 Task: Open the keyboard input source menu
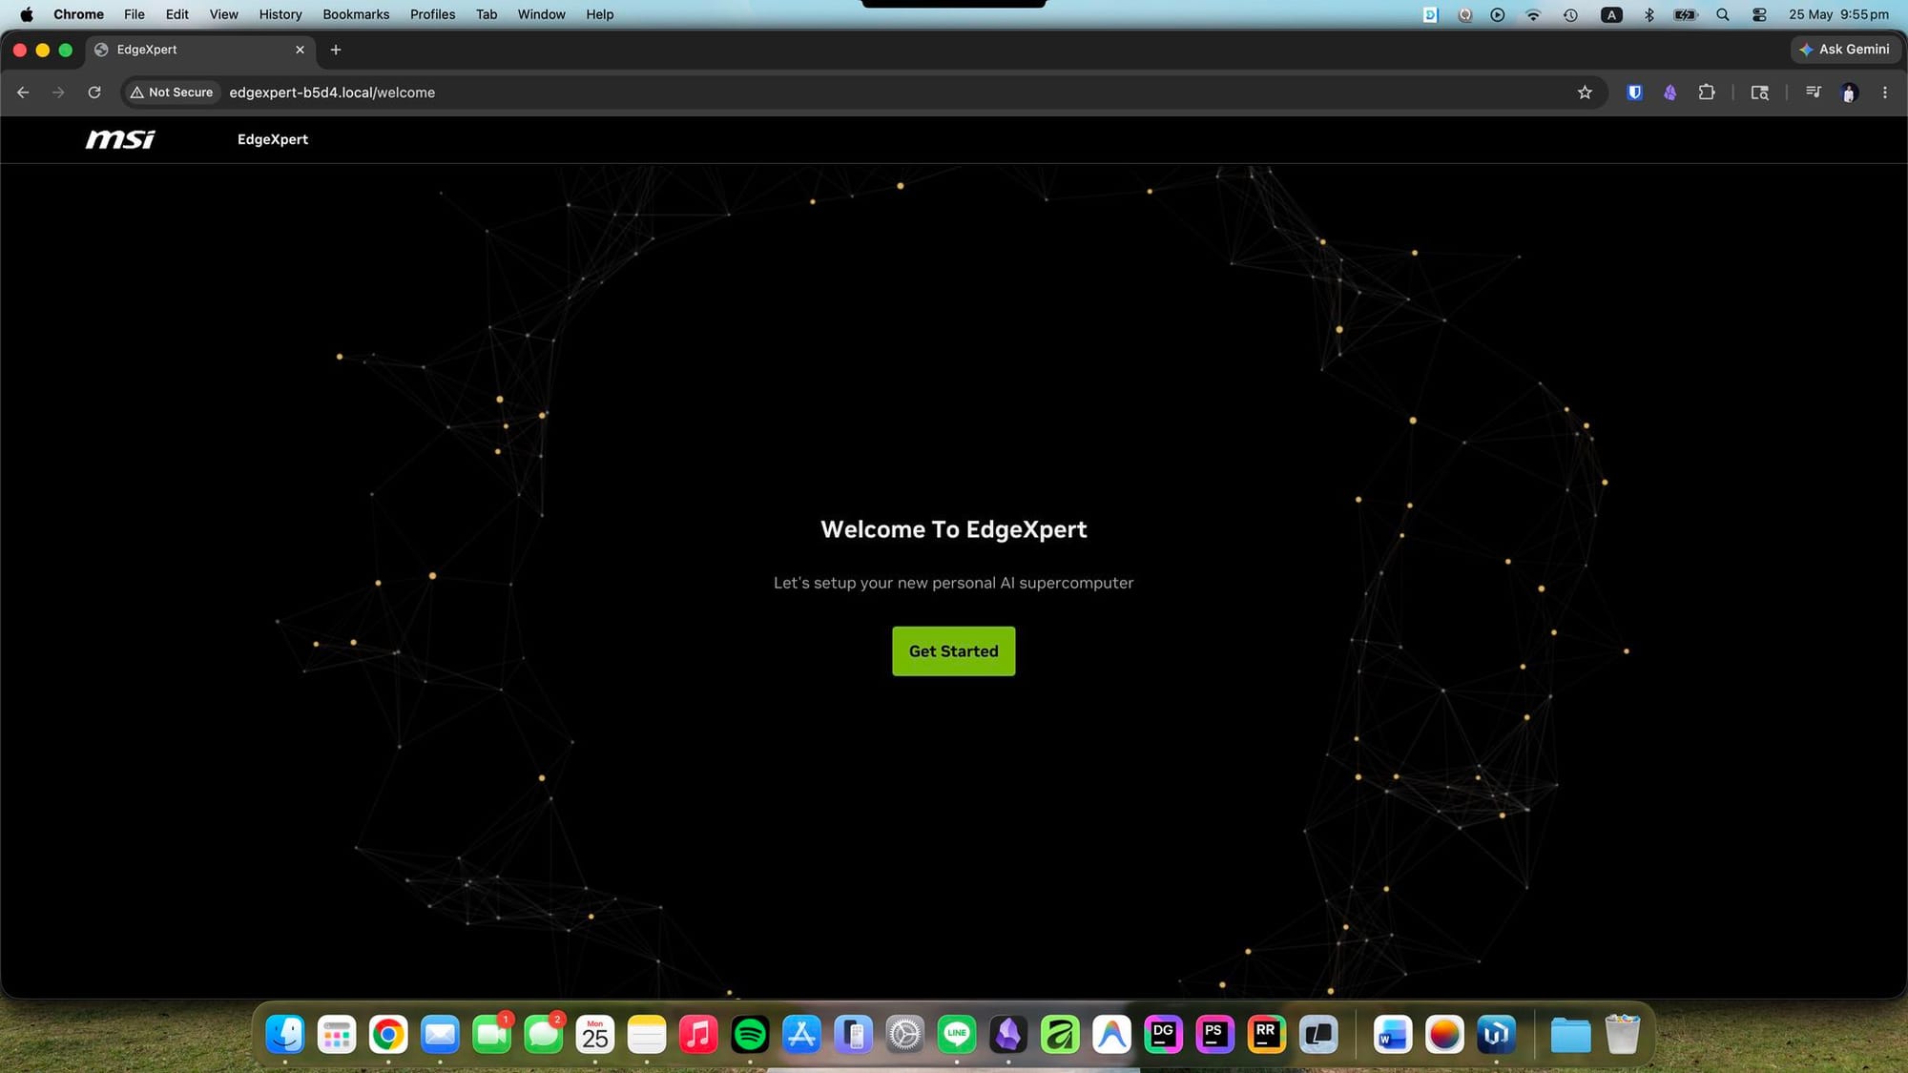coord(1611,14)
